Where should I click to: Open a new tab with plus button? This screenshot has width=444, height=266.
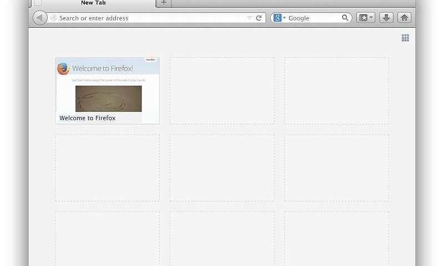point(164,3)
